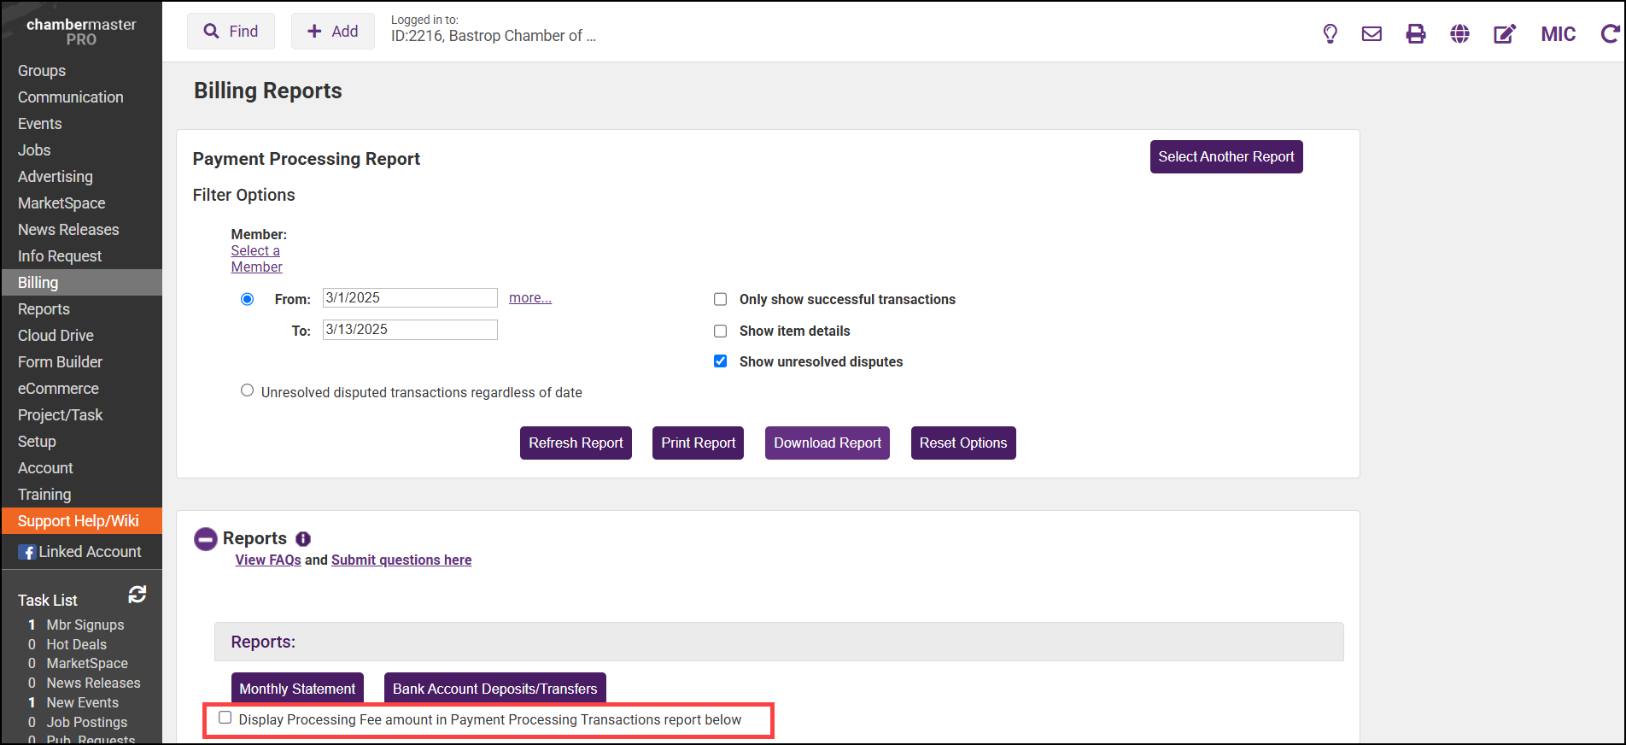Click the printer icon in header
This screenshot has height=745, width=1626.
1416,34
